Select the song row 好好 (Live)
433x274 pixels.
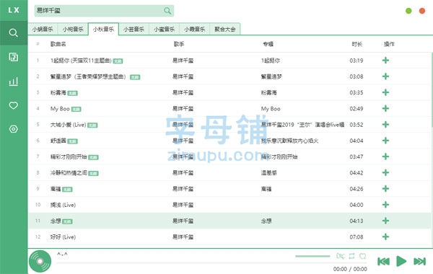tap(229, 237)
